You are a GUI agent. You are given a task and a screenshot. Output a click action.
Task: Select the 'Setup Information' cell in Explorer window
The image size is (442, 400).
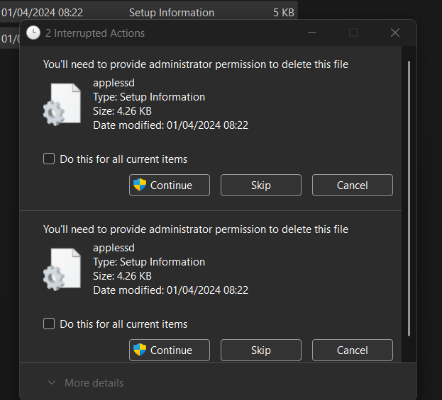pyautogui.click(x=172, y=13)
